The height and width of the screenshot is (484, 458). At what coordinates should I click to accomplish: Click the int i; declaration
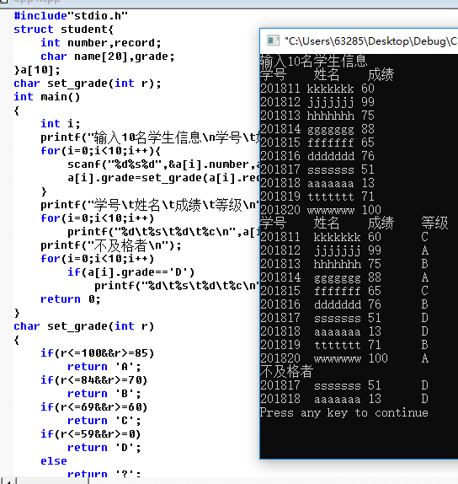pyautogui.click(x=61, y=124)
